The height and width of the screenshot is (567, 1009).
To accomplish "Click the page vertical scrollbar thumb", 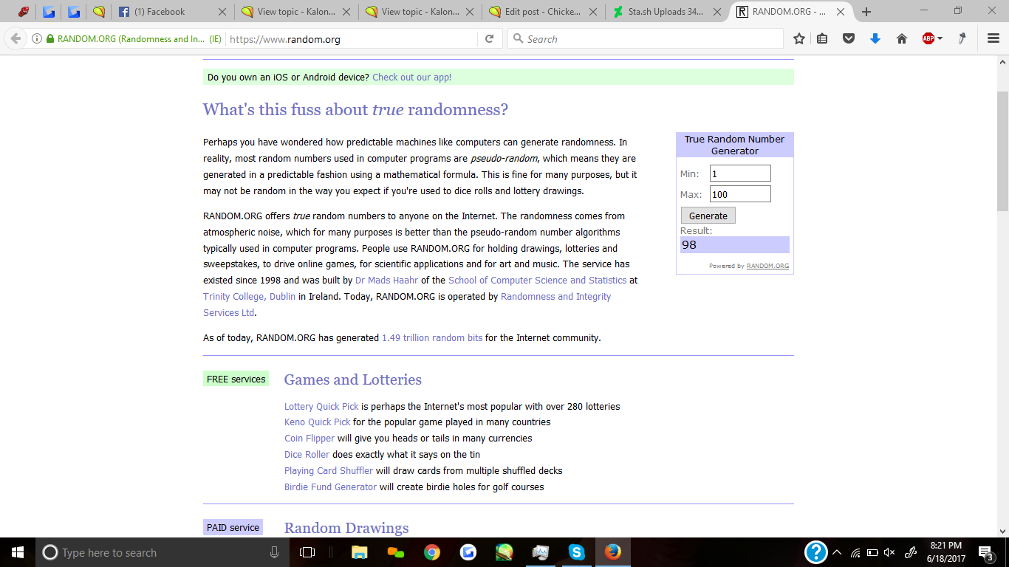I will pyautogui.click(x=1002, y=151).
